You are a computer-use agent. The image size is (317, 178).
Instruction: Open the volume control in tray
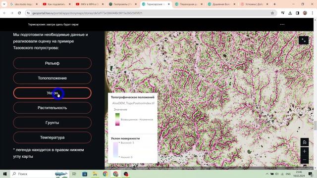(x=277, y=174)
